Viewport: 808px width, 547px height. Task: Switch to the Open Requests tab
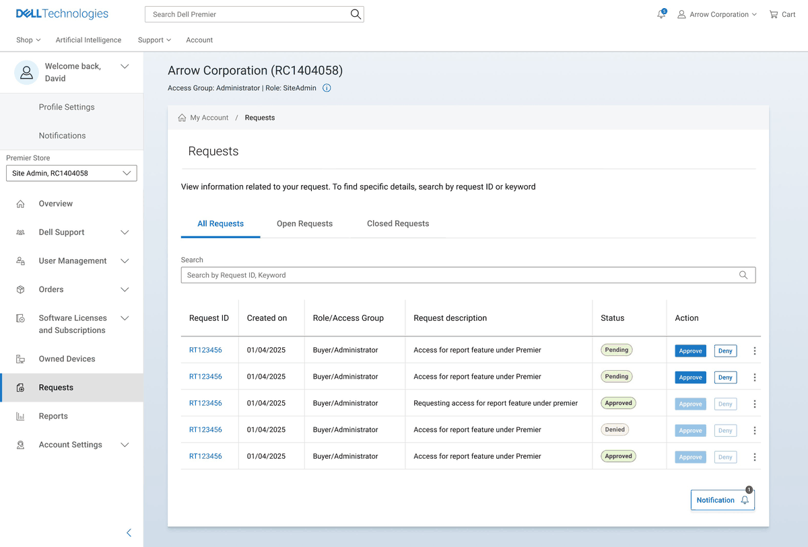[x=304, y=223]
